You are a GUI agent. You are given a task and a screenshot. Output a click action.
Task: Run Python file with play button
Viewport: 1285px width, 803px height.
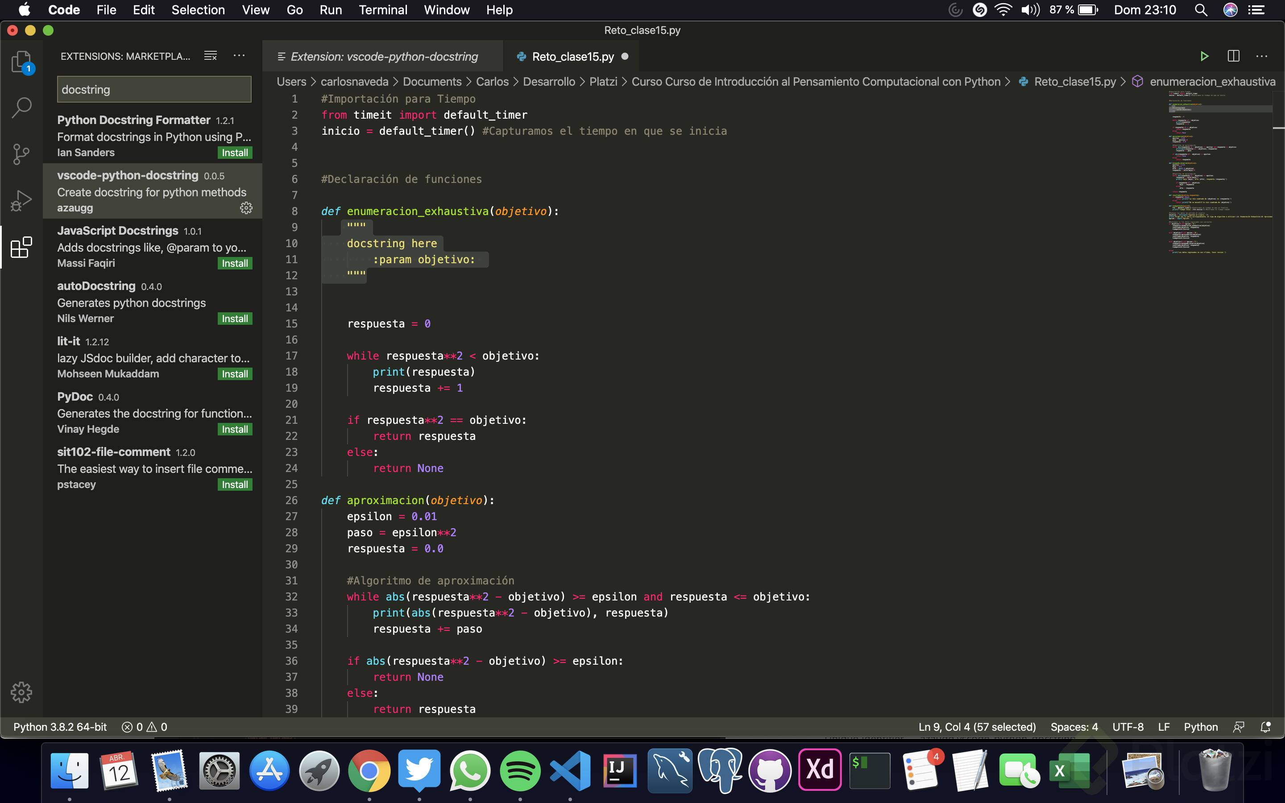click(1204, 56)
